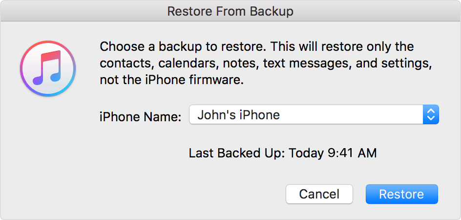Click the music note inside iTunes logo
The width and height of the screenshot is (461, 220).
click(x=46, y=69)
